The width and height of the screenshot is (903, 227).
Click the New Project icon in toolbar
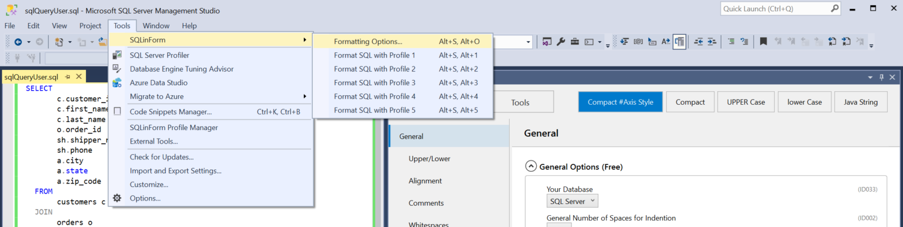pos(59,42)
